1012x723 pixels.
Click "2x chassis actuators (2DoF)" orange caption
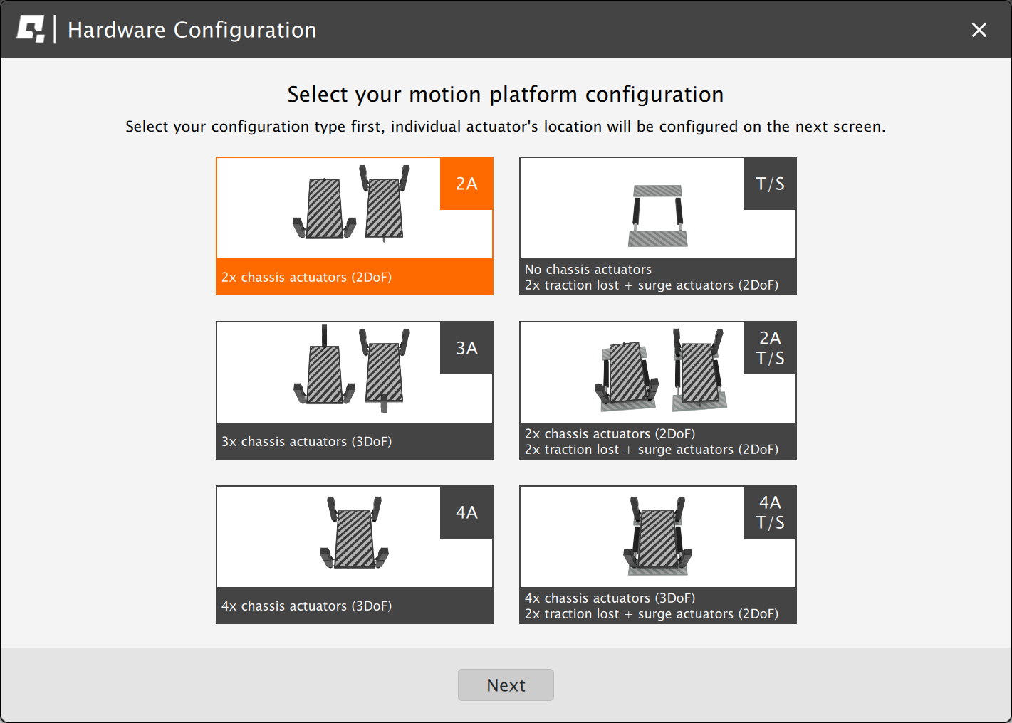[x=306, y=278]
